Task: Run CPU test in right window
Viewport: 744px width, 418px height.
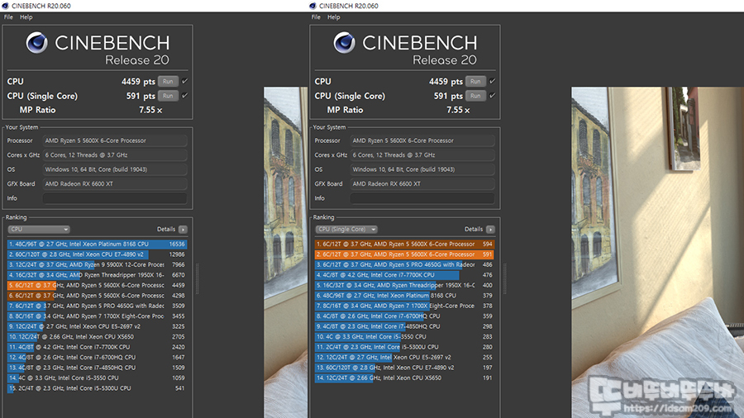Action: coord(475,82)
